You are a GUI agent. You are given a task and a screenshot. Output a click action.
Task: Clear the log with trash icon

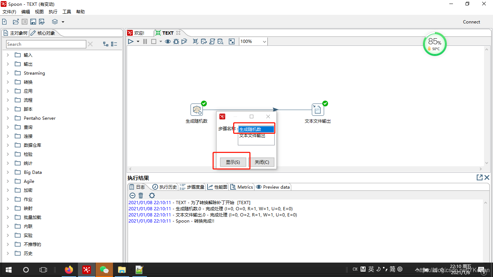(141, 195)
